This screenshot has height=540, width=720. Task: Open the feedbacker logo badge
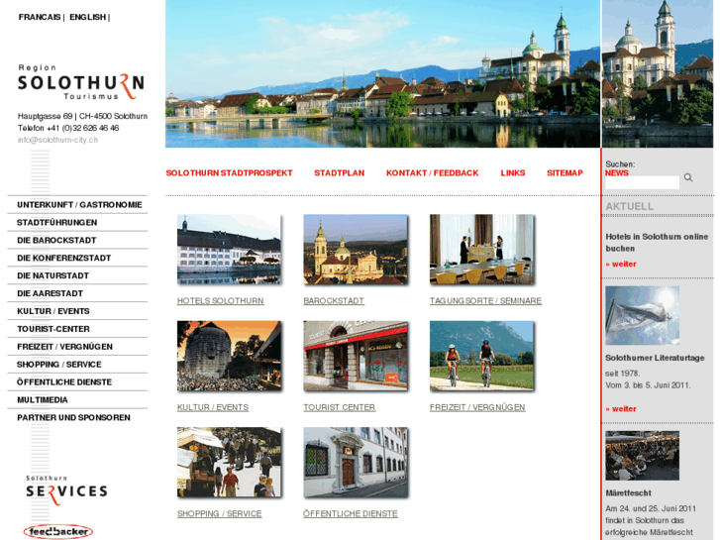(x=58, y=532)
